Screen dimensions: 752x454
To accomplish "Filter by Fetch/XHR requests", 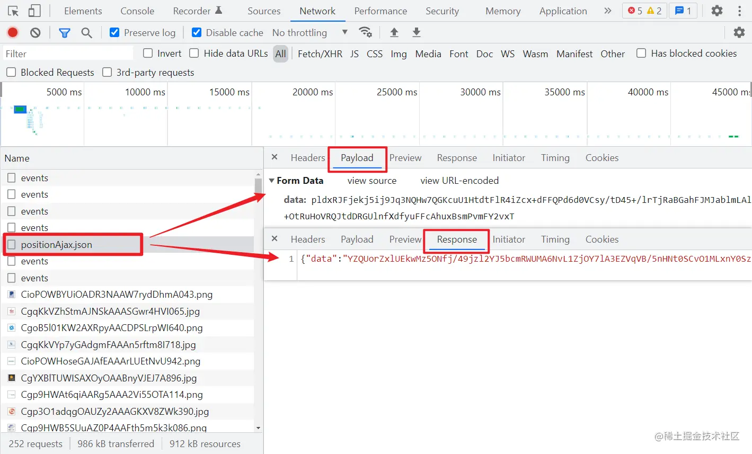I will click(320, 54).
